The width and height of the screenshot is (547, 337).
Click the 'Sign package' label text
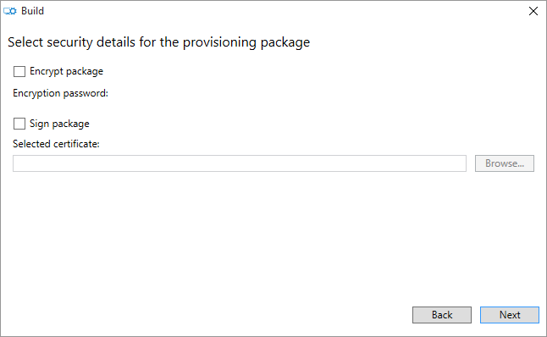point(59,124)
